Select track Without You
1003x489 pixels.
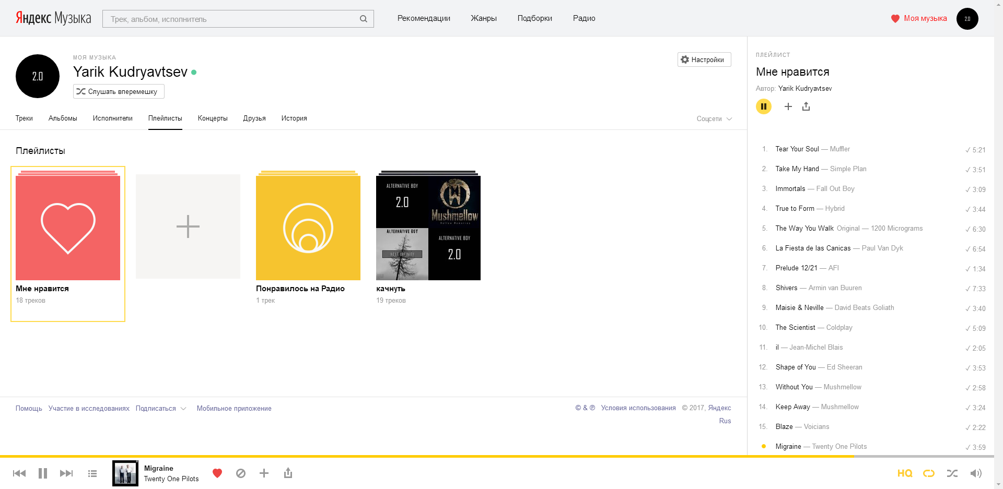tap(794, 387)
